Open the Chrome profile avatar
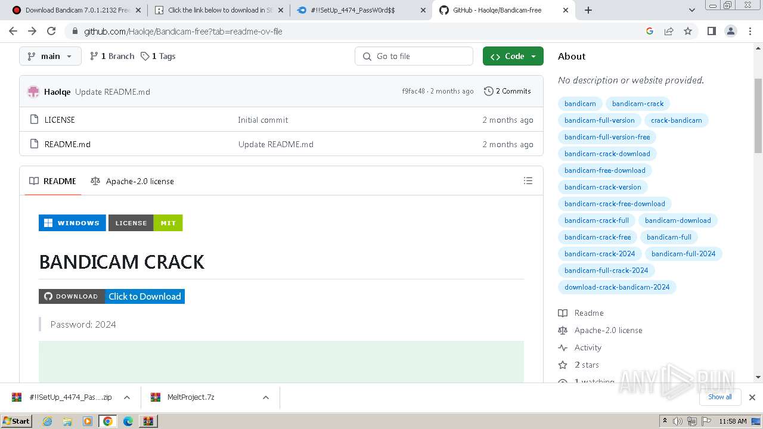Screen dimensions: 763x429 [x=730, y=31]
